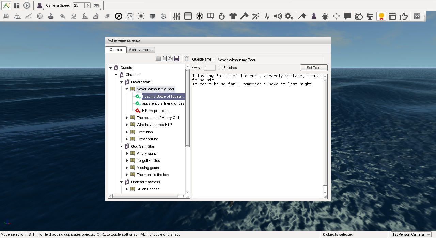
Task: Collapse the God Sent Start group
Action: point(121,146)
